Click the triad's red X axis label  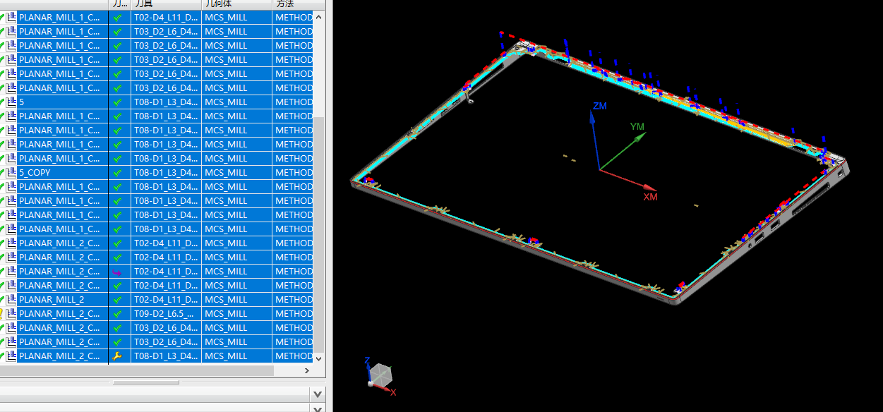pyautogui.click(x=393, y=392)
